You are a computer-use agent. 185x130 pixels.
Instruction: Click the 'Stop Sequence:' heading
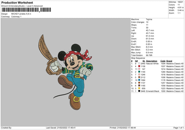pos(138,58)
